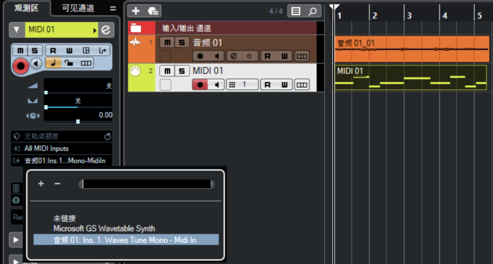The image size is (493, 264).
Task: Click the search field in output popup
Action: pyautogui.click(x=147, y=184)
